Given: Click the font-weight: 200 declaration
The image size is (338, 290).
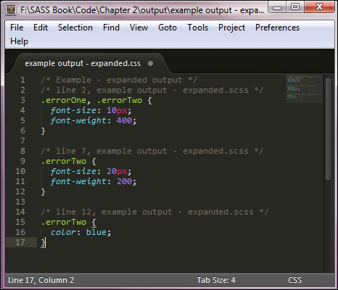Looking at the screenshot, I should pyautogui.click(x=94, y=181).
